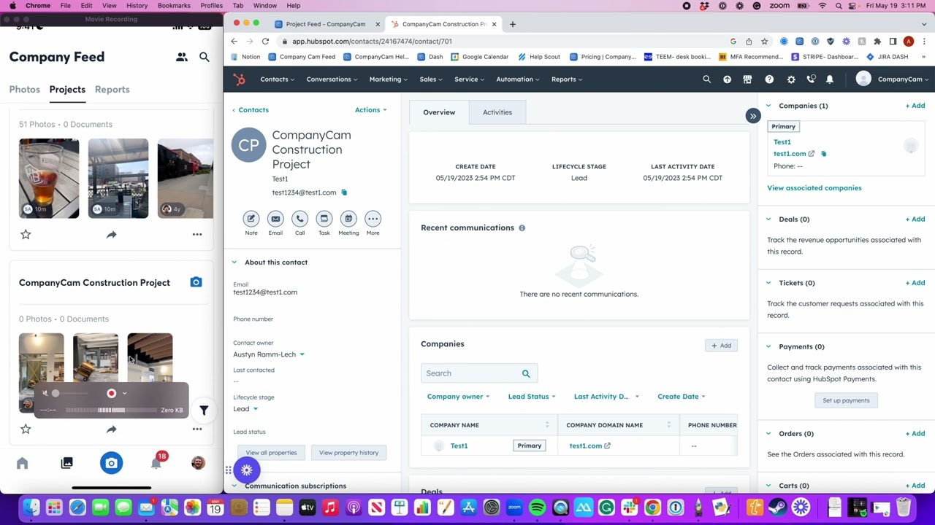Click Add button in Companies card
The image size is (935, 525).
coord(721,346)
